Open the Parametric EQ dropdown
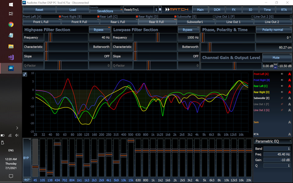The image size is (293, 183). (273, 141)
